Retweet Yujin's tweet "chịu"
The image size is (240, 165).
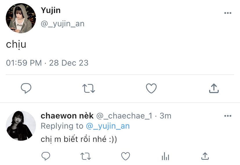(89, 88)
